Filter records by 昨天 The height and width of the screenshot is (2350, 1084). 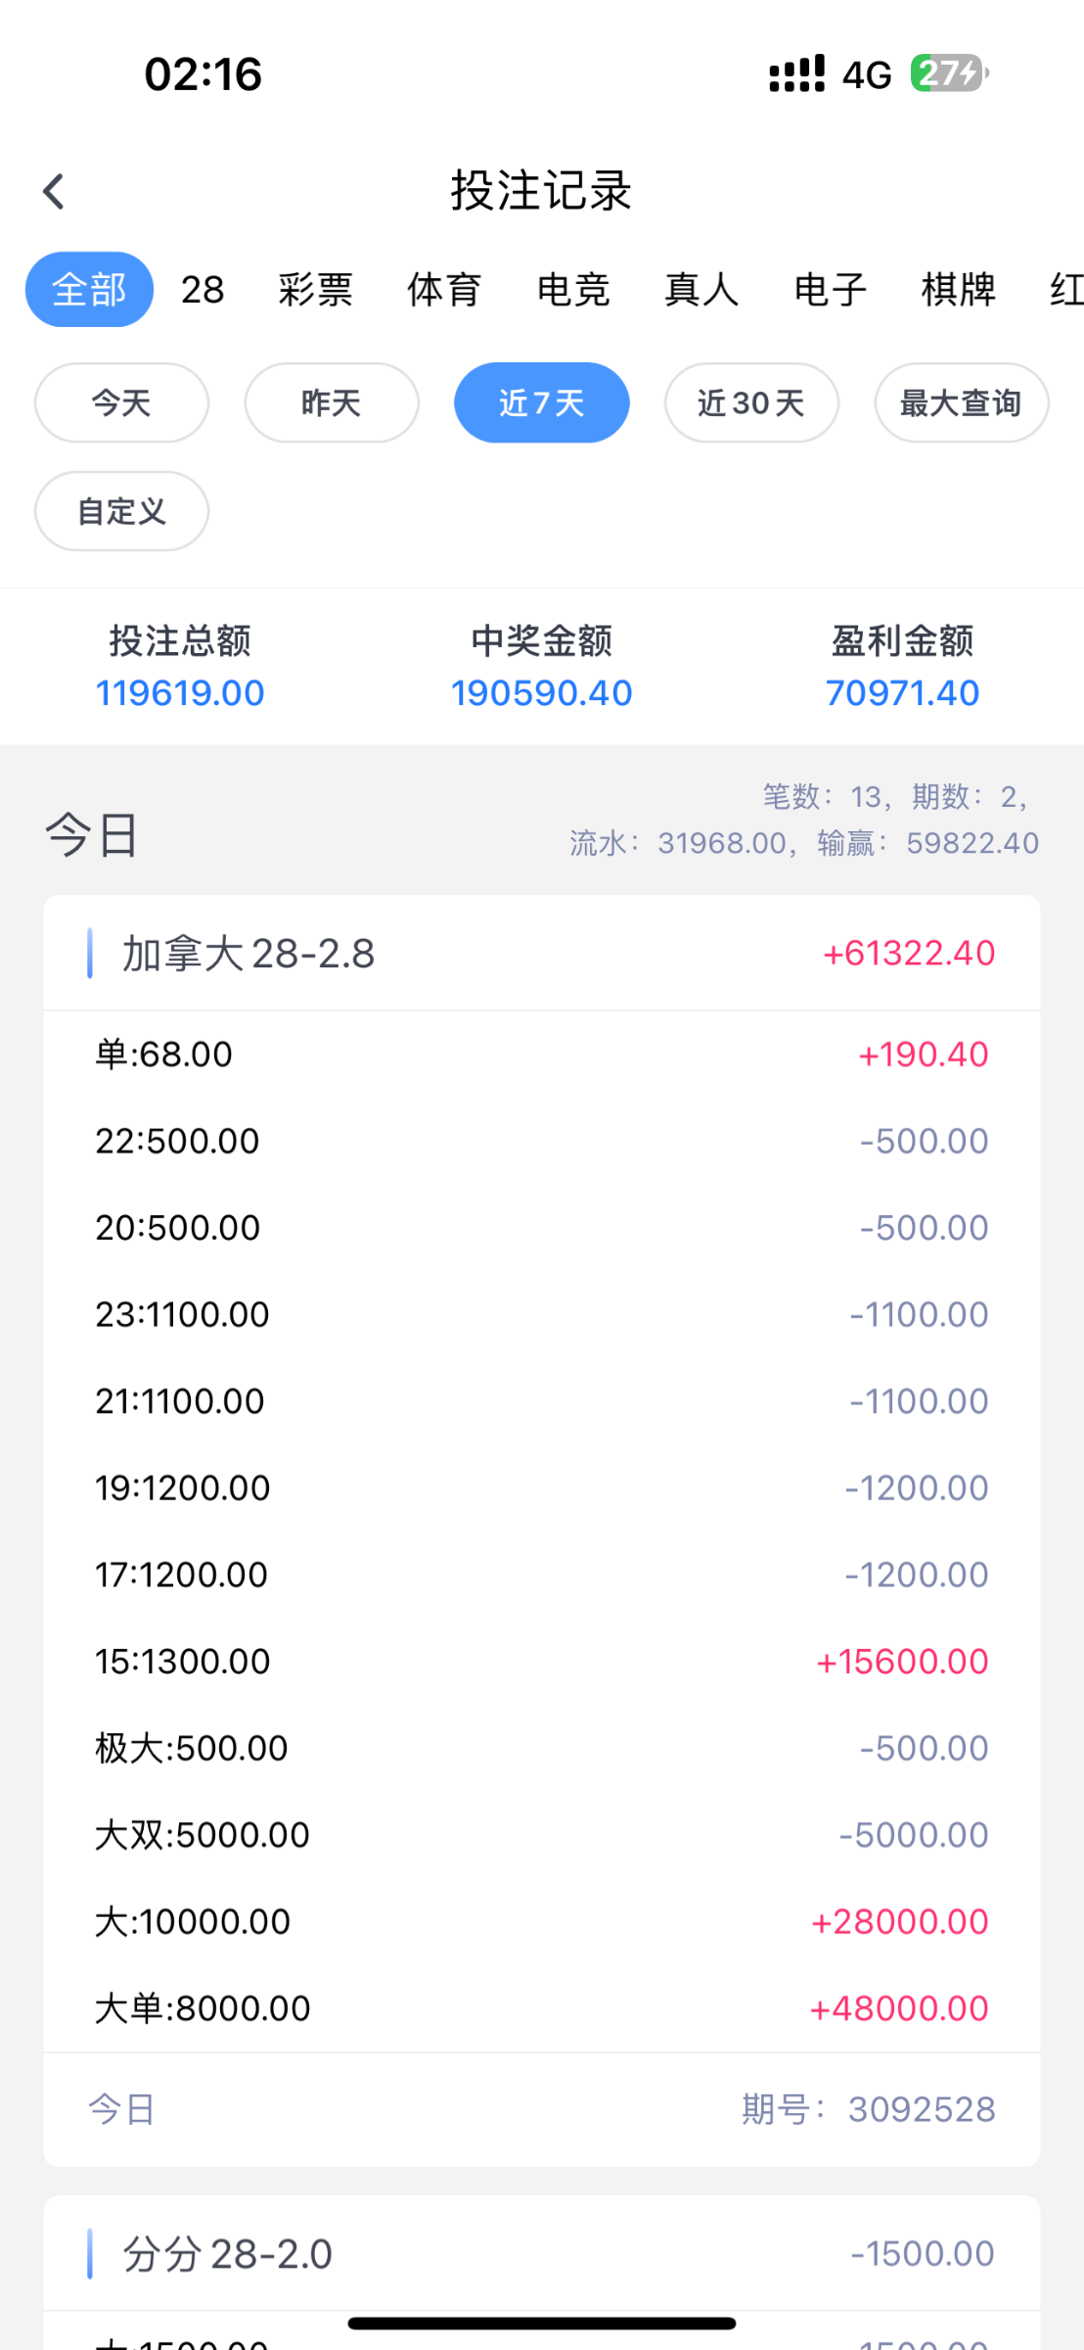coord(332,402)
